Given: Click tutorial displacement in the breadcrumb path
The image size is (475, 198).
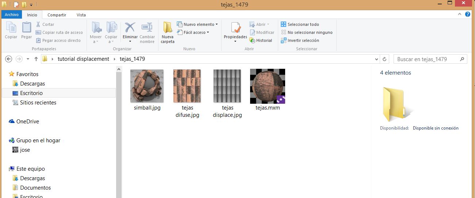Looking at the screenshot, I should (x=83, y=59).
